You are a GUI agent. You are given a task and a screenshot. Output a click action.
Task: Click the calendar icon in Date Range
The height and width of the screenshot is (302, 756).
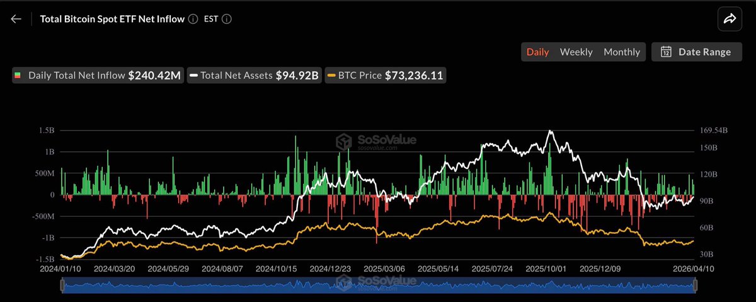click(665, 52)
